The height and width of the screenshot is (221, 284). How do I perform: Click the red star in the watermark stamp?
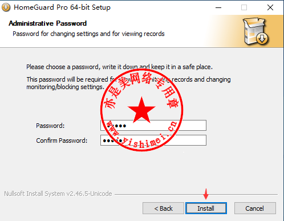(x=141, y=110)
